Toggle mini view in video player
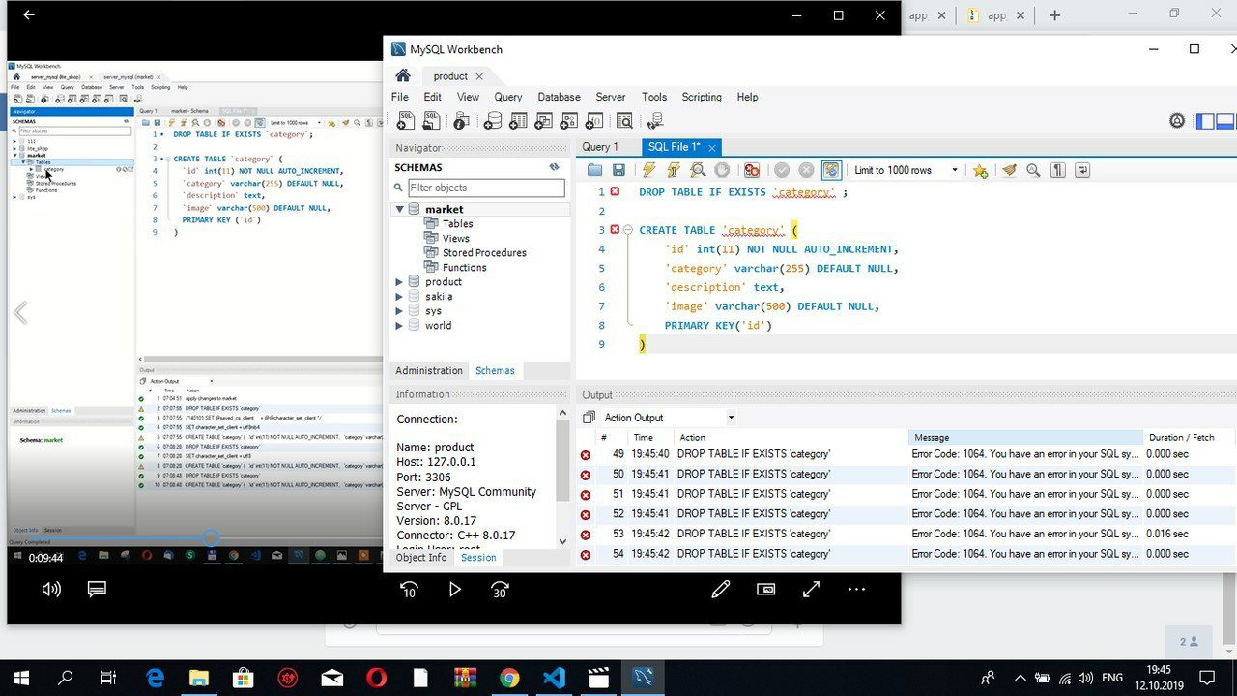This screenshot has height=696, width=1237. pos(765,589)
